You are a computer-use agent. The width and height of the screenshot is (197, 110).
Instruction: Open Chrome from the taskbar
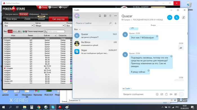point(39,107)
